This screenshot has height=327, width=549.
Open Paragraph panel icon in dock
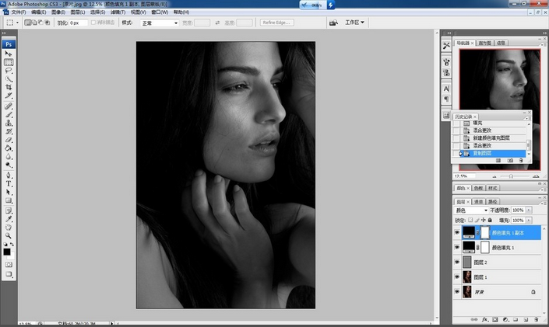pyautogui.click(x=446, y=99)
